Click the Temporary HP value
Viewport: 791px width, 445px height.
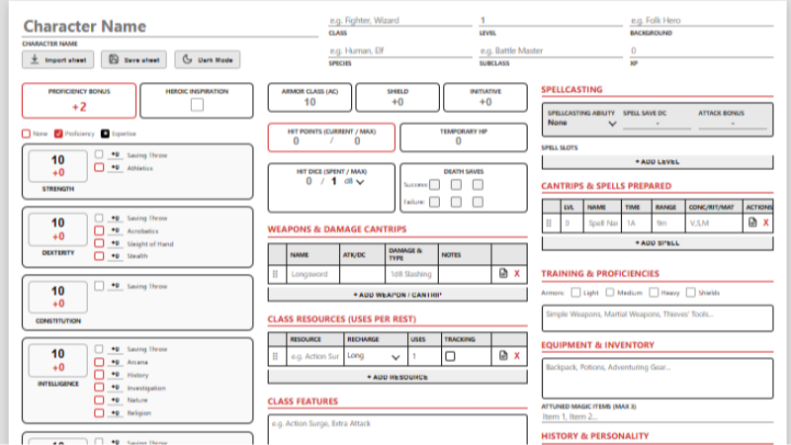[x=458, y=141]
